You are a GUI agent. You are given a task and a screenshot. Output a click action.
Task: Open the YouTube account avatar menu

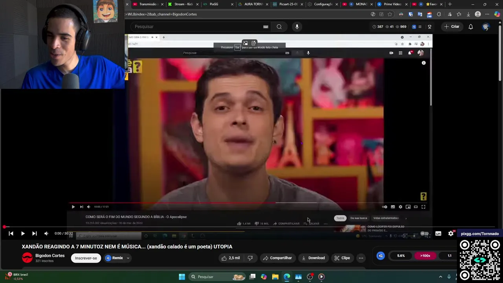tap(486, 27)
